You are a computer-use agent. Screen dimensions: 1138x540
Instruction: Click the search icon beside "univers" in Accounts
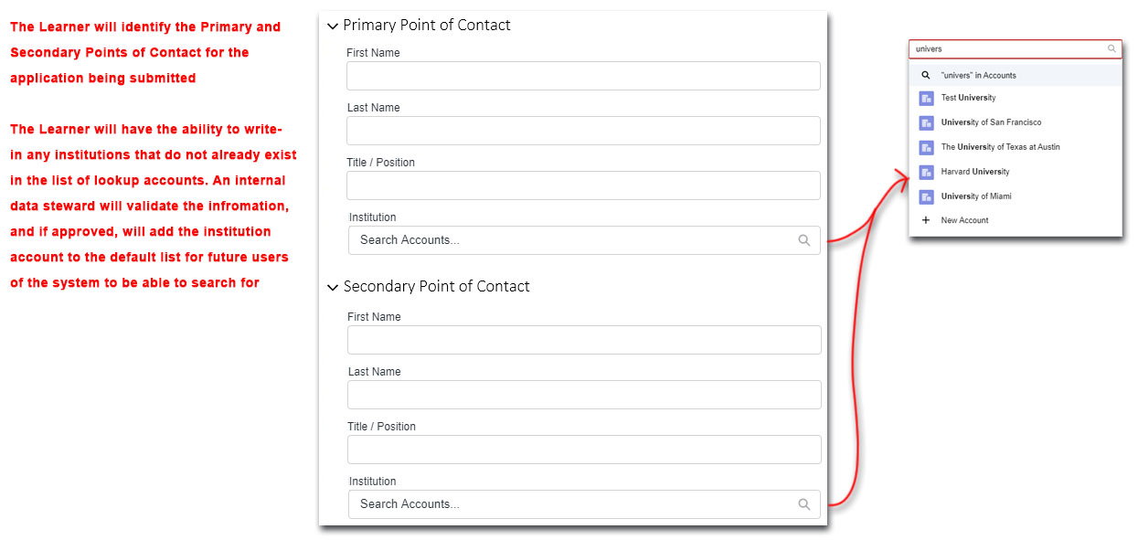pyautogui.click(x=926, y=76)
